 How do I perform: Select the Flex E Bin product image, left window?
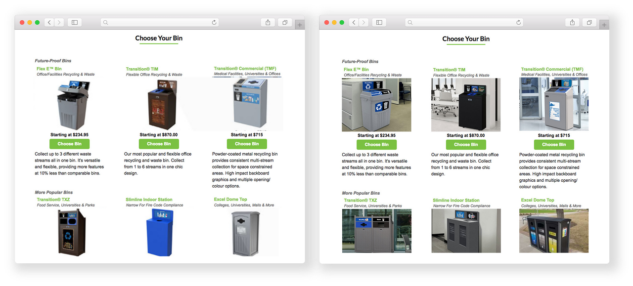[74, 105]
